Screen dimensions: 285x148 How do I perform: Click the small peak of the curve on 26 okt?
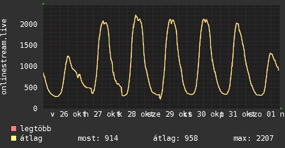[x=68, y=56]
